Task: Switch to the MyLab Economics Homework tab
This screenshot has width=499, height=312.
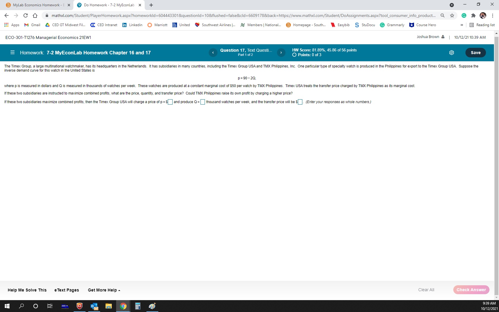Action: (x=36, y=5)
